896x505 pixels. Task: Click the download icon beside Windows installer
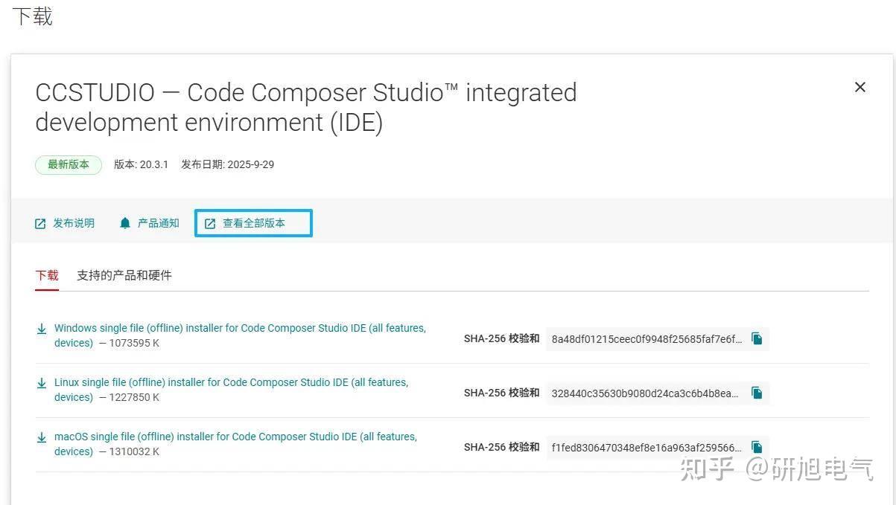coord(42,329)
